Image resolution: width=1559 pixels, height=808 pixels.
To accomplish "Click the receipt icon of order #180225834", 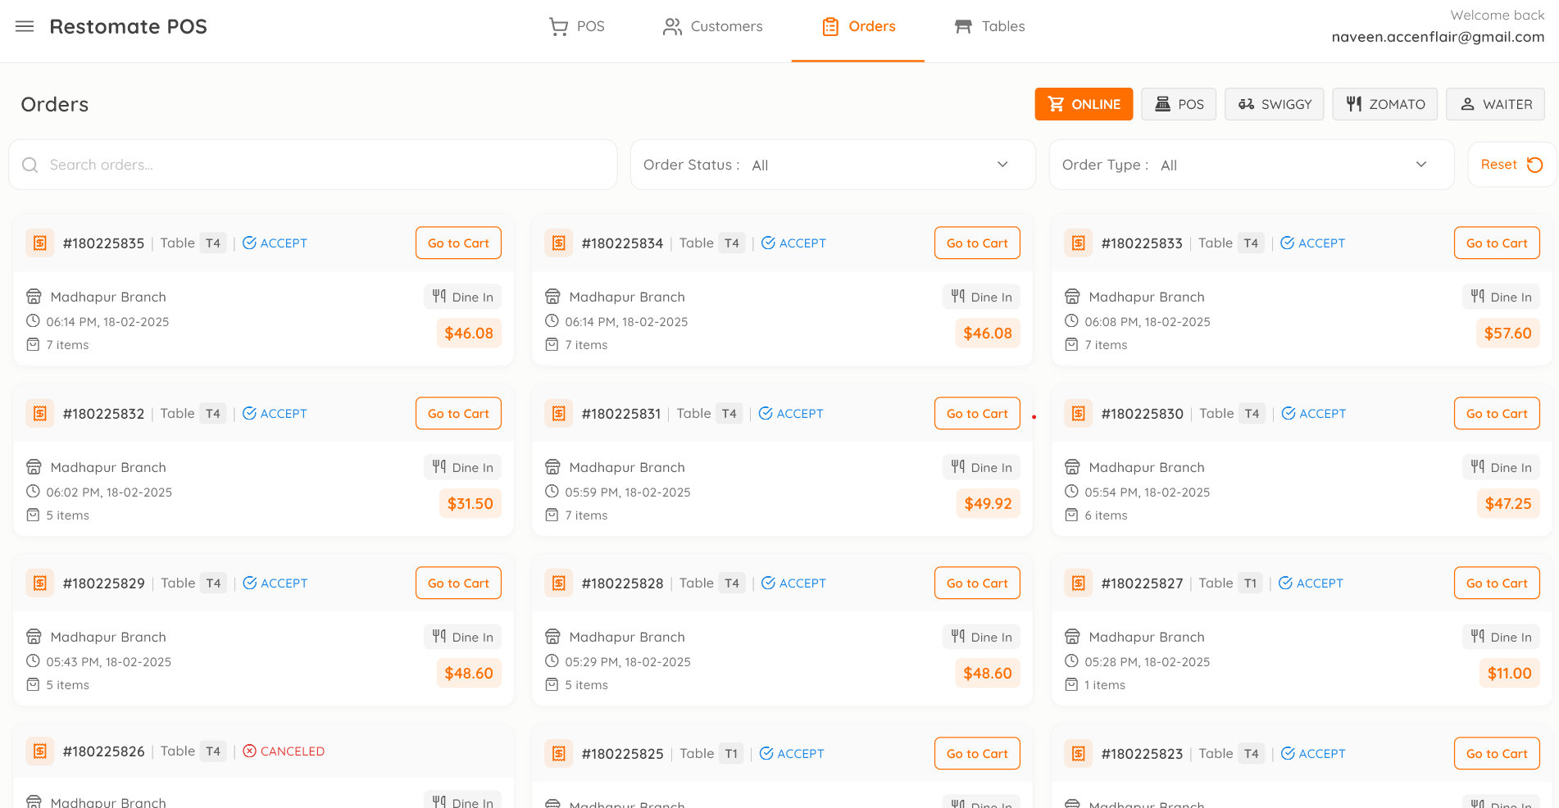I will click(558, 243).
